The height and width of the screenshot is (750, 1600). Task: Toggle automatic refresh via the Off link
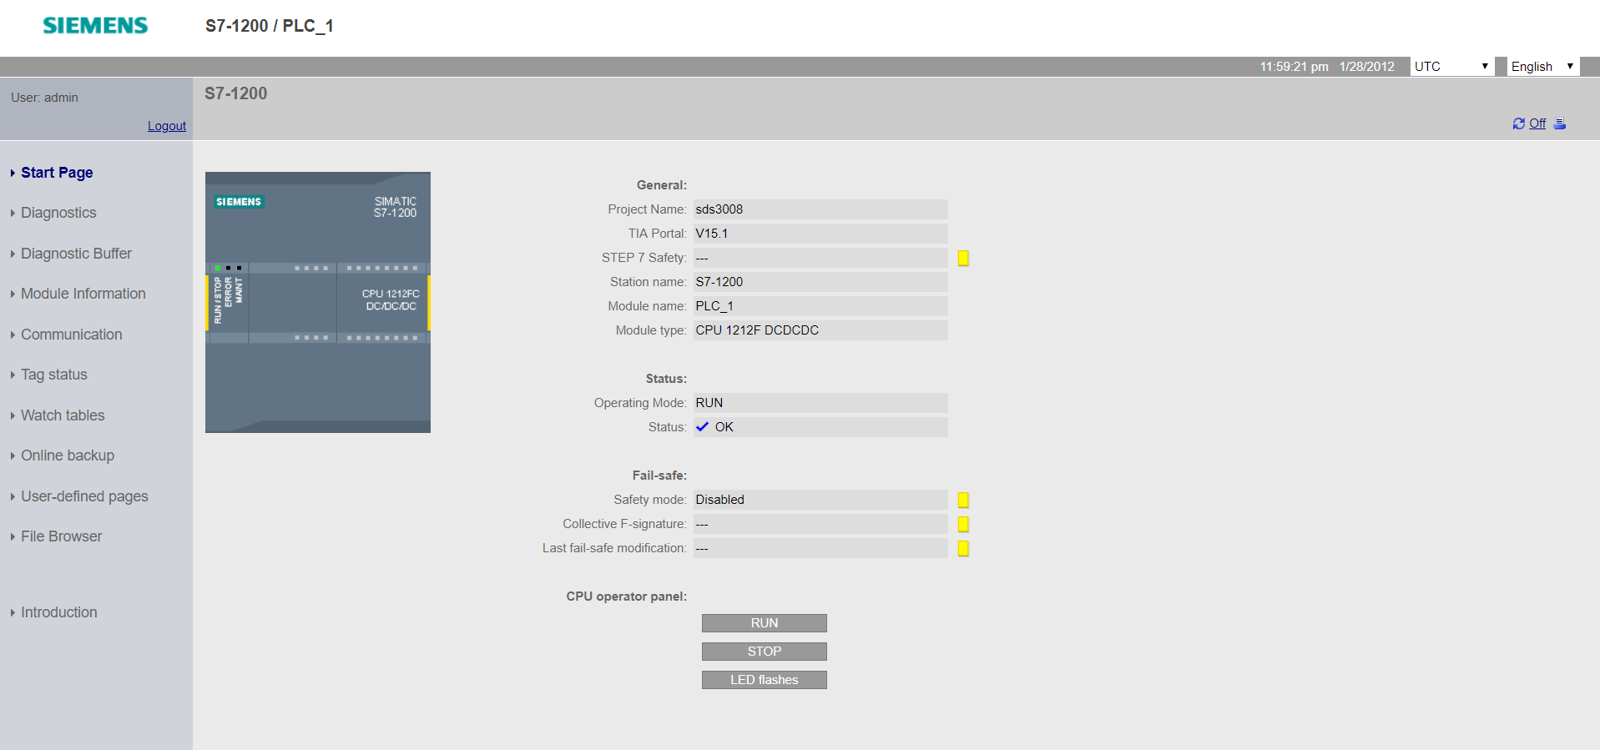(1537, 123)
